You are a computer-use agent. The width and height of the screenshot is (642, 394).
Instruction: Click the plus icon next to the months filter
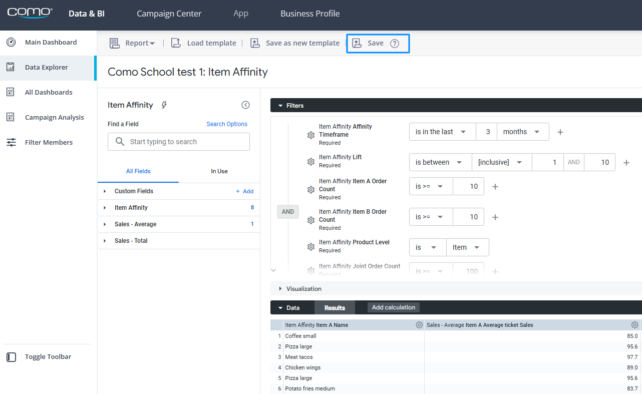pyautogui.click(x=560, y=132)
